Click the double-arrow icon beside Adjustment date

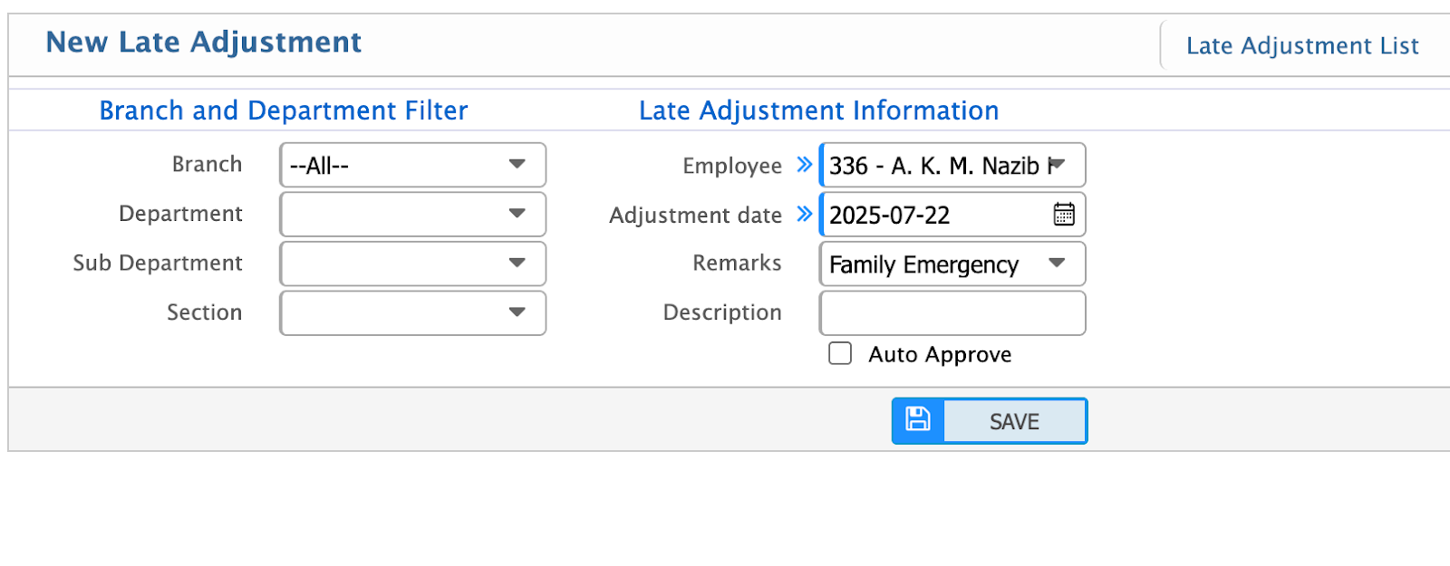[803, 215]
